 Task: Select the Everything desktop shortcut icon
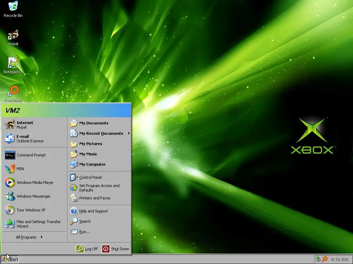(x=13, y=93)
